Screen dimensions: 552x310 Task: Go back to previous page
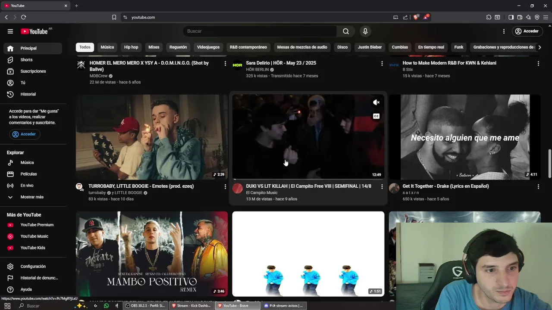click(6, 17)
